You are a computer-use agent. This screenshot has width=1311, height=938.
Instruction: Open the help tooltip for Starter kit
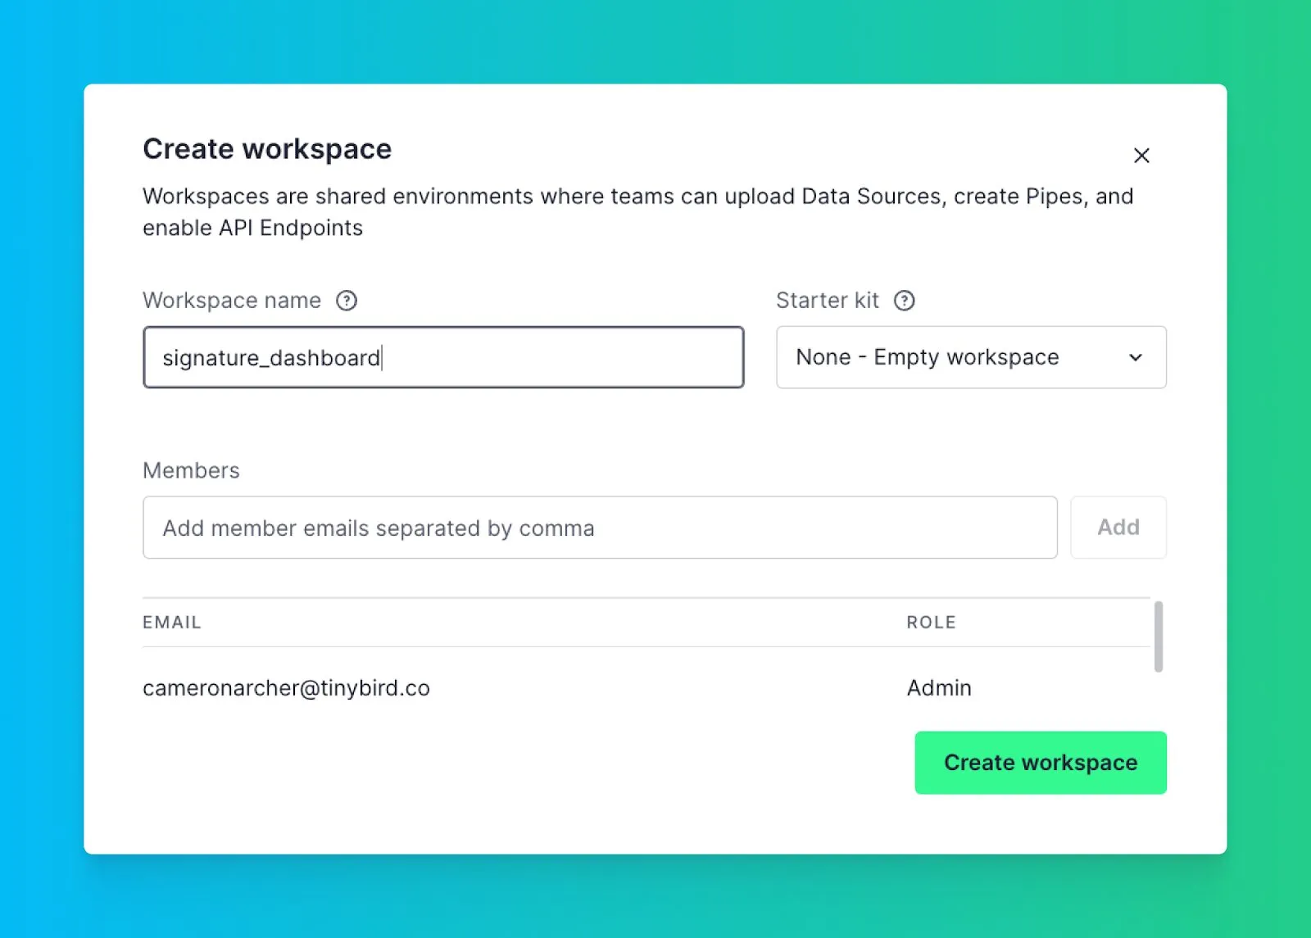[905, 301]
